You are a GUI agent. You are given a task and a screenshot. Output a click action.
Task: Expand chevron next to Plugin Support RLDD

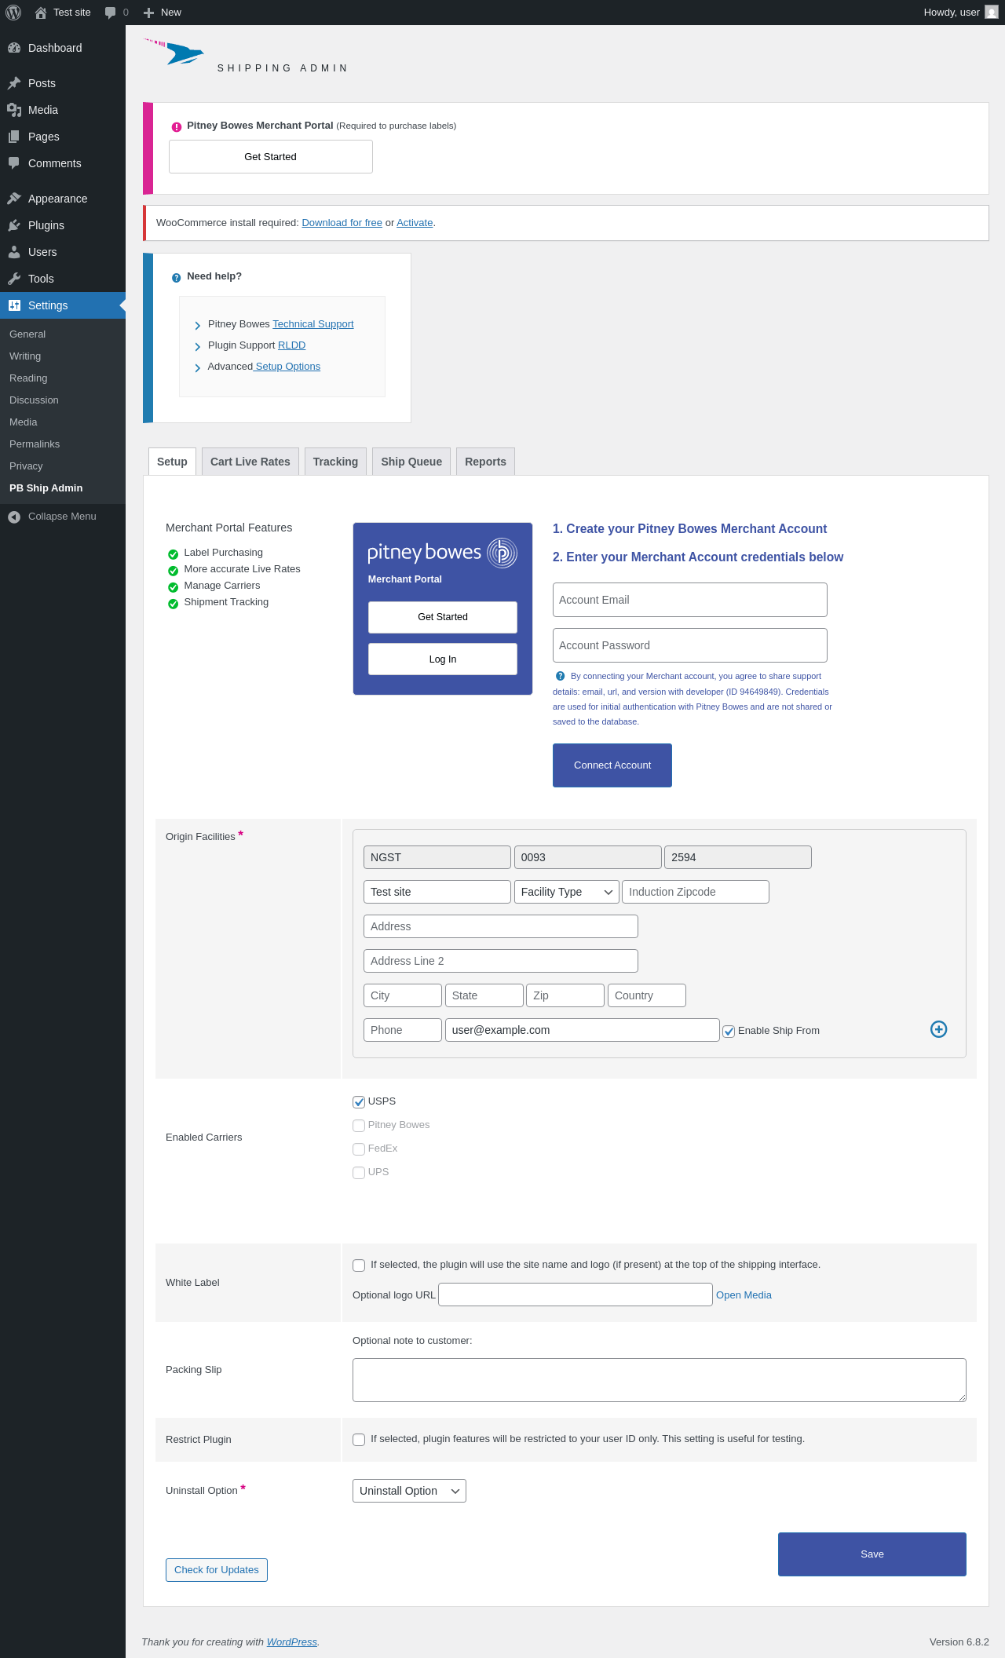[198, 346]
